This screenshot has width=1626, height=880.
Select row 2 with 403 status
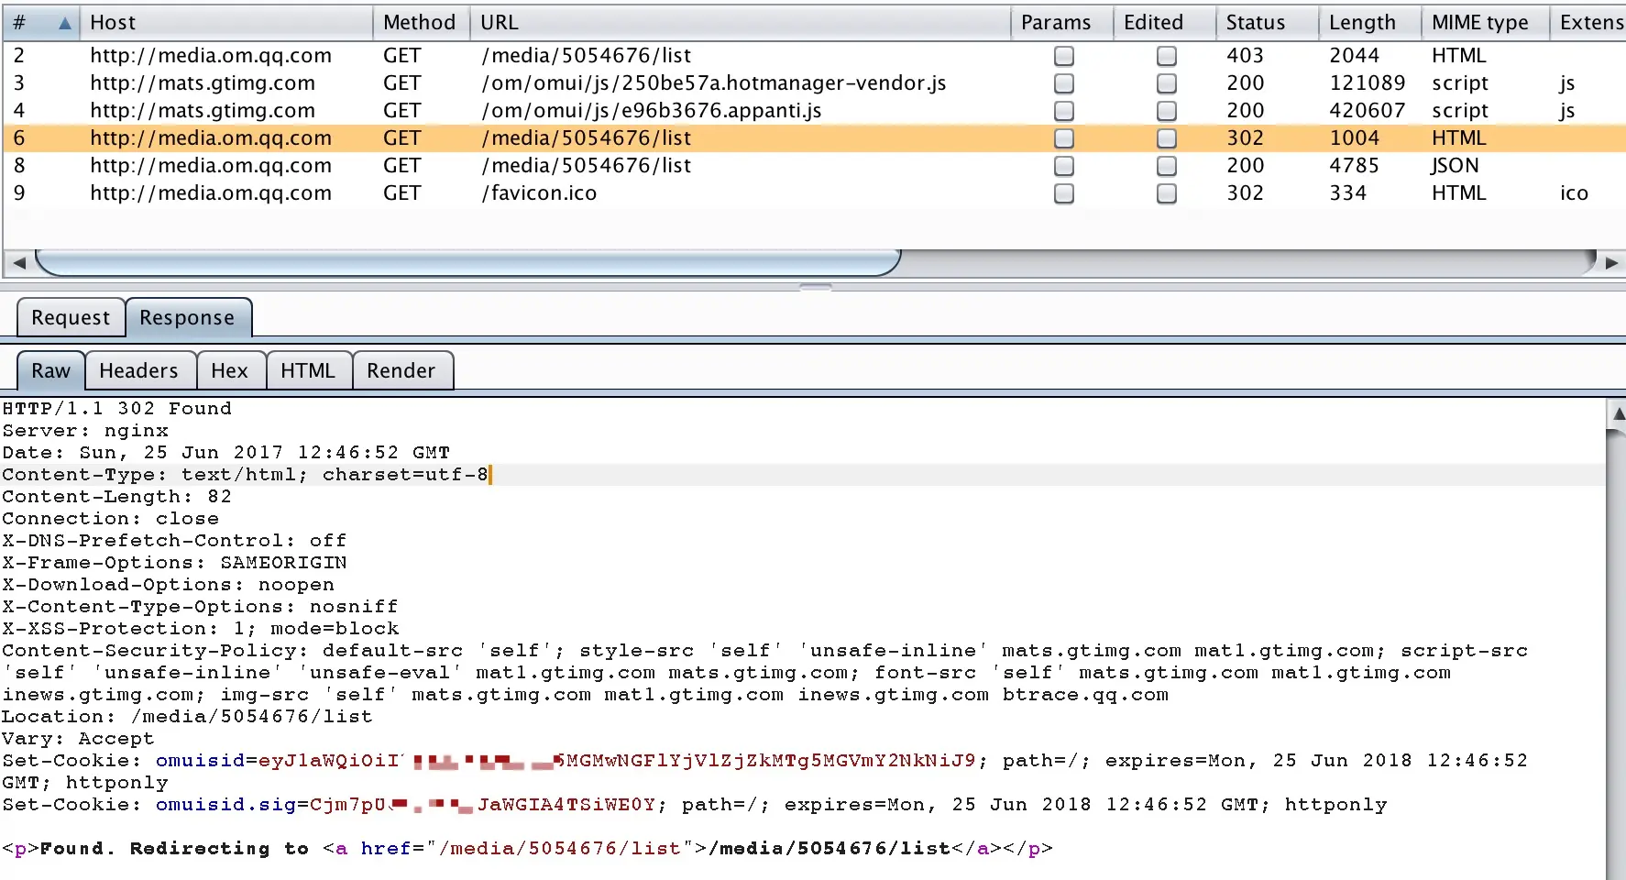(x=813, y=56)
